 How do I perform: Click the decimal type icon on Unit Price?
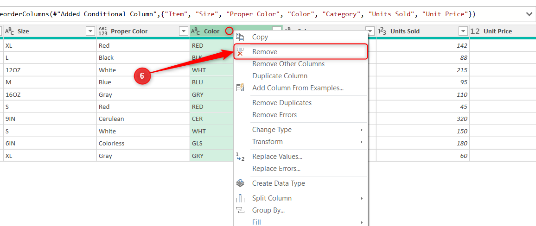[x=475, y=31]
